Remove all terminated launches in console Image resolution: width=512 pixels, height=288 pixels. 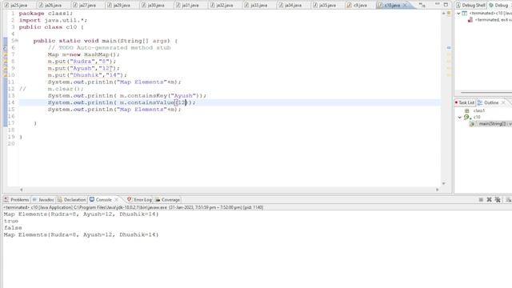tap(498, 199)
